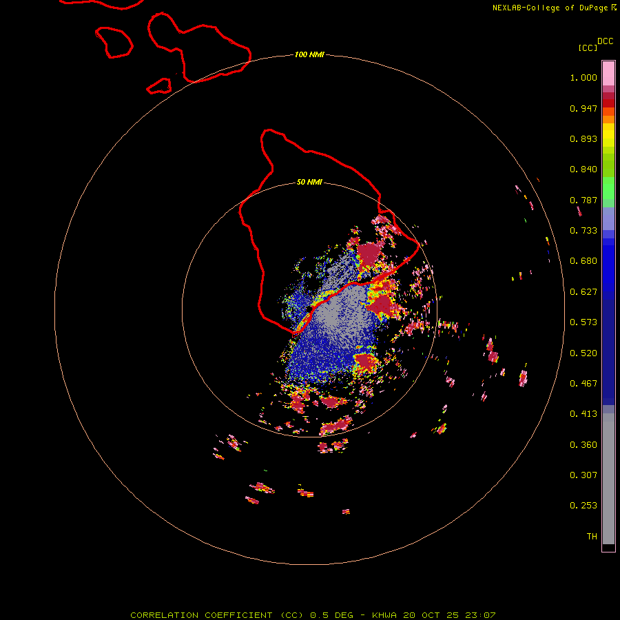The height and width of the screenshot is (620, 620).
Task: Click the 100 NMI range ring label
Action: [309, 54]
